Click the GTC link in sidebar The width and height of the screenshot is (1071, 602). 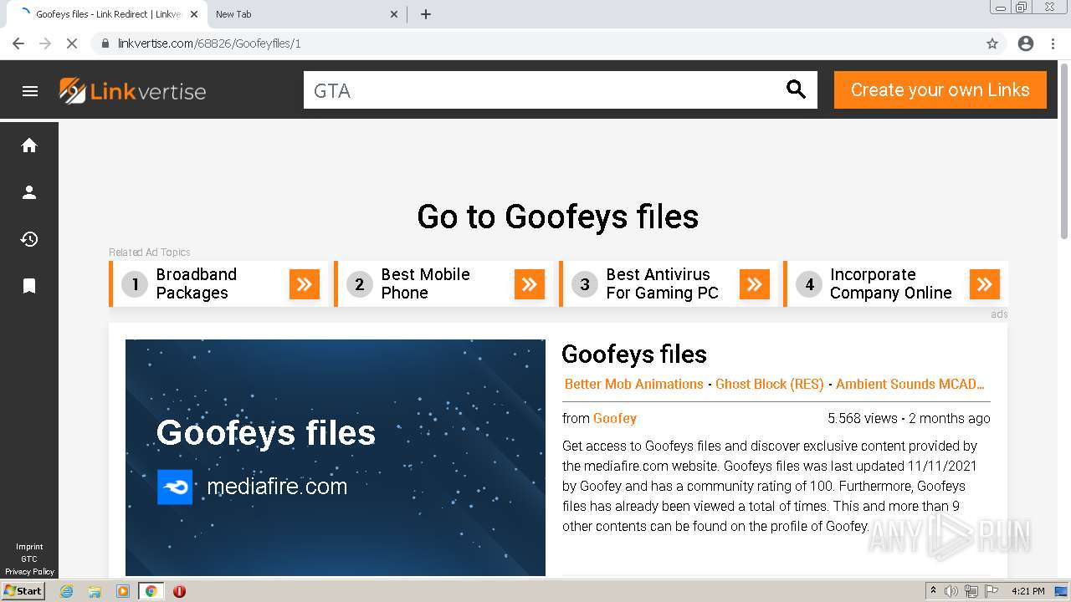point(29,559)
